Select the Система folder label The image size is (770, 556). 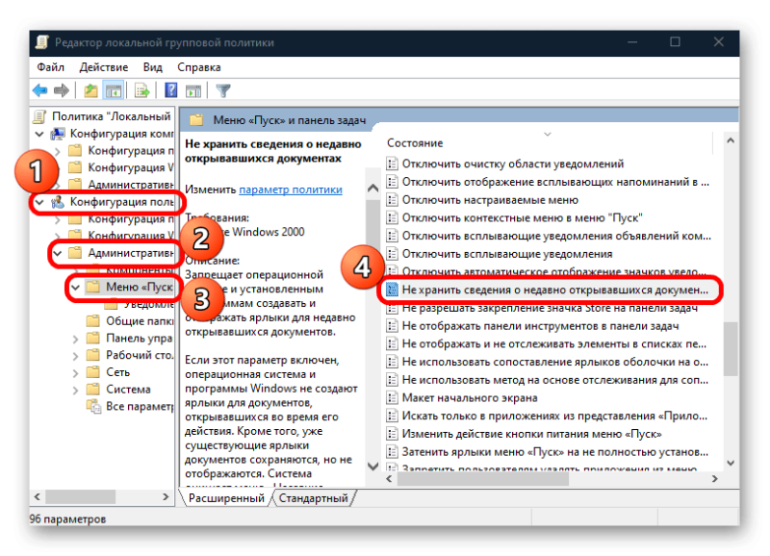coord(129,390)
